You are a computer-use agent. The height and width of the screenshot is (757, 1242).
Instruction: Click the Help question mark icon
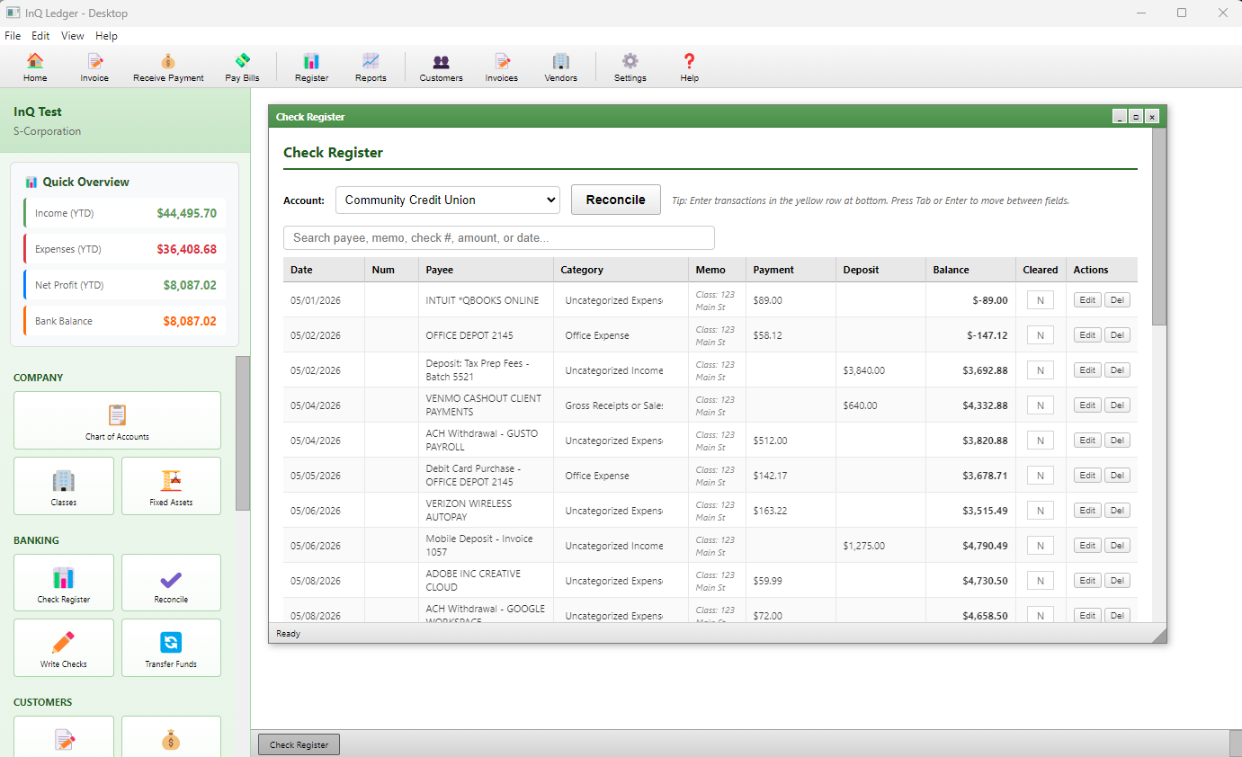[689, 67]
